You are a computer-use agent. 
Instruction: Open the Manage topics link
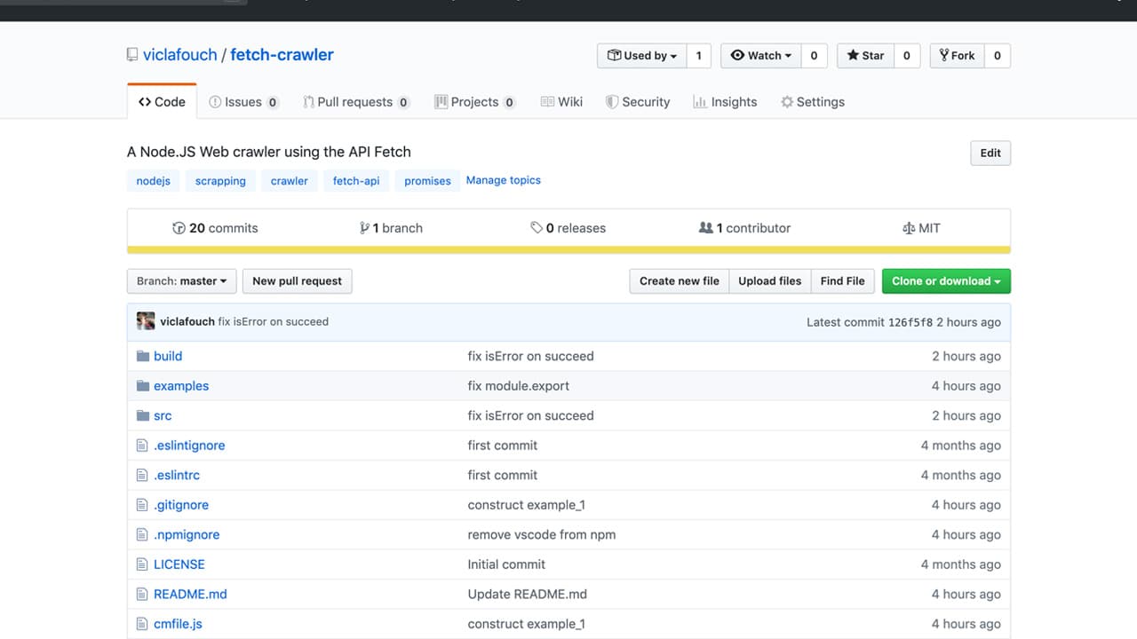point(503,180)
